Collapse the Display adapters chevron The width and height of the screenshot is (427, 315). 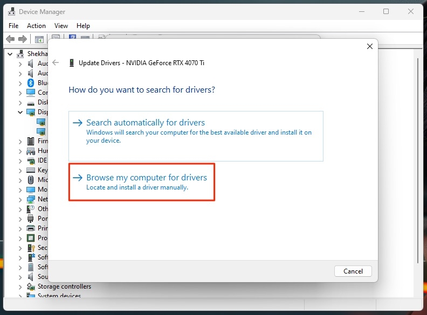click(x=20, y=112)
